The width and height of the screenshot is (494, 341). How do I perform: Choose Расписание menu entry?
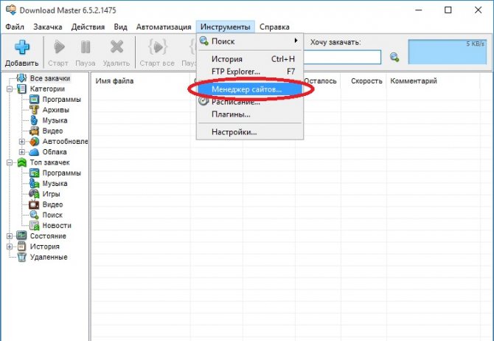pyautogui.click(x=250, y=102)
